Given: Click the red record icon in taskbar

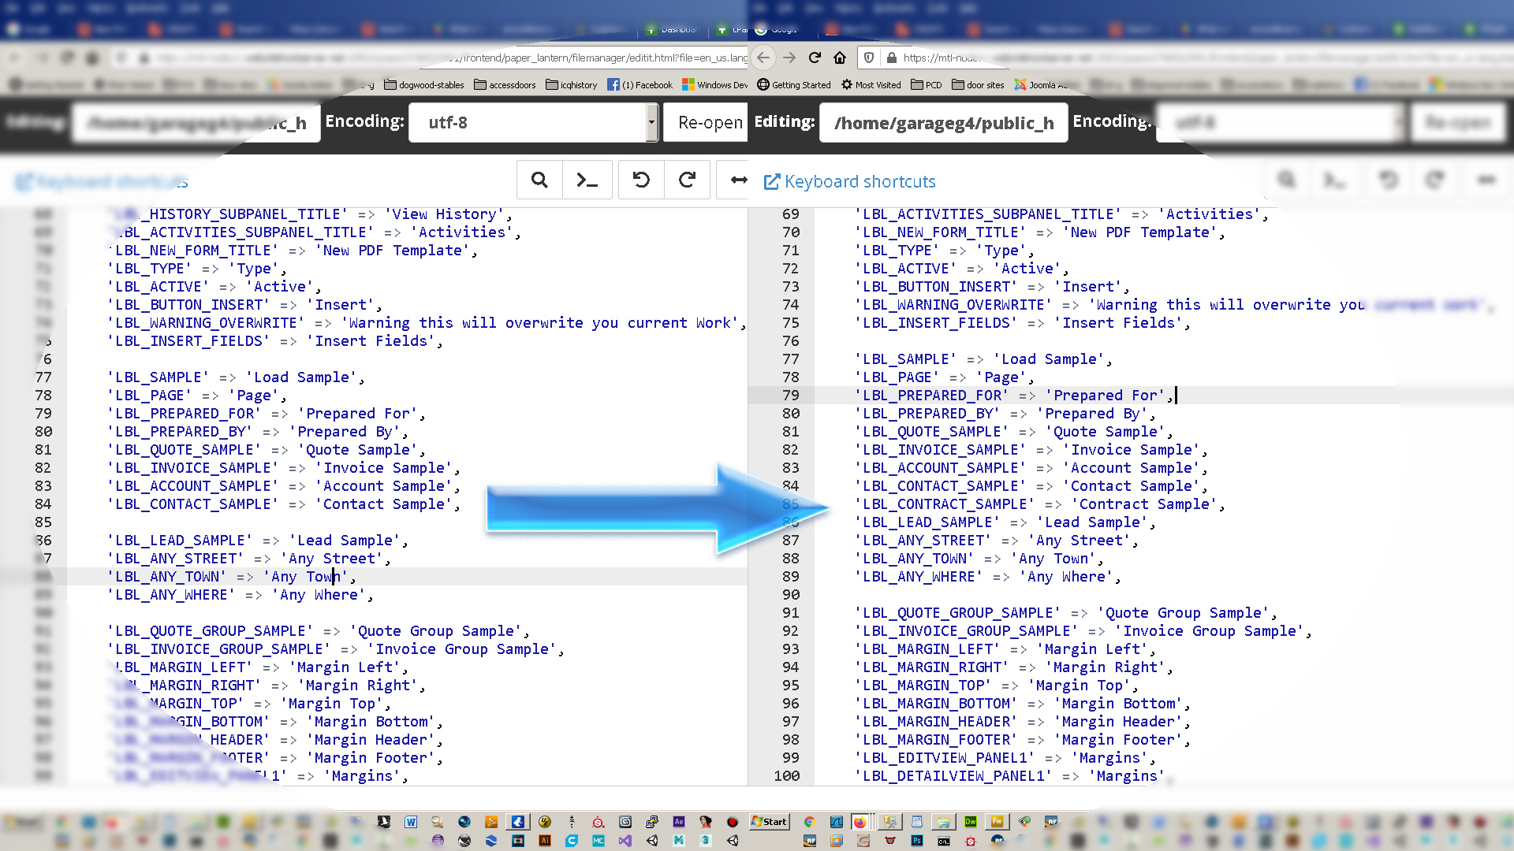Looking at the screenshot, I should (x=733, y=822).
